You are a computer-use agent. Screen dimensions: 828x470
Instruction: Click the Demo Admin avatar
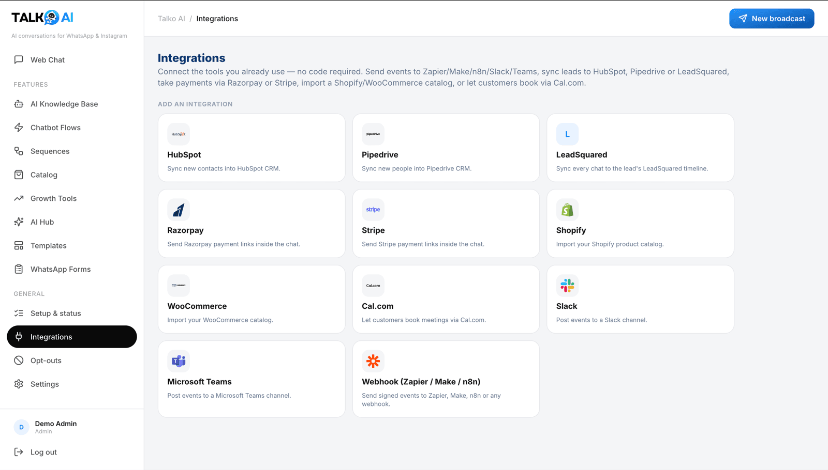[21, 427]
